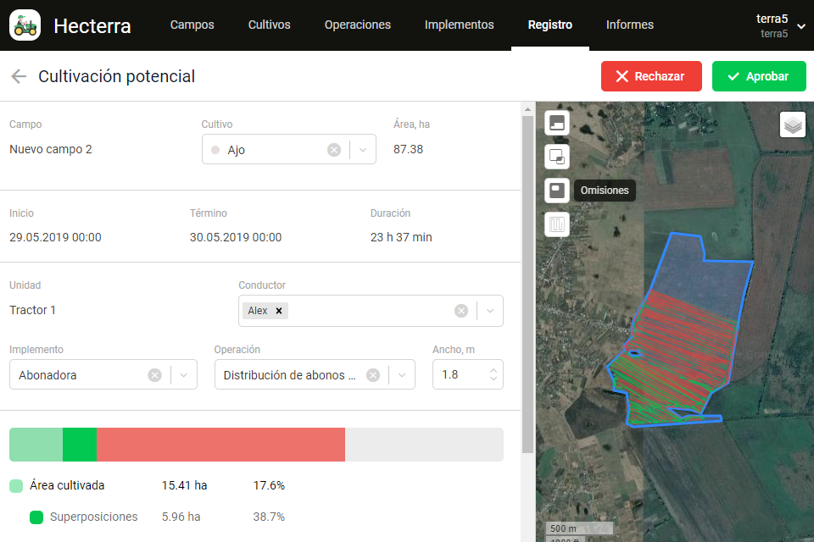Toggle Omisiones display on map
Image resolution: width=814 pixels, height=542 pixels.
tap(556, 191)
